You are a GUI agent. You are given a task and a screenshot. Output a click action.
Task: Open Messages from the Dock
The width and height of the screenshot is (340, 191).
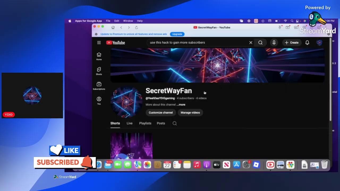(x=128, y=164)
